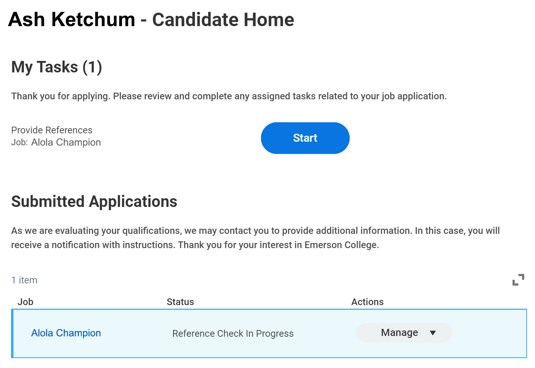Screen dimensions: 535x368
Task: Click the Ash Ketchum name in title
Action: (72, 19)
